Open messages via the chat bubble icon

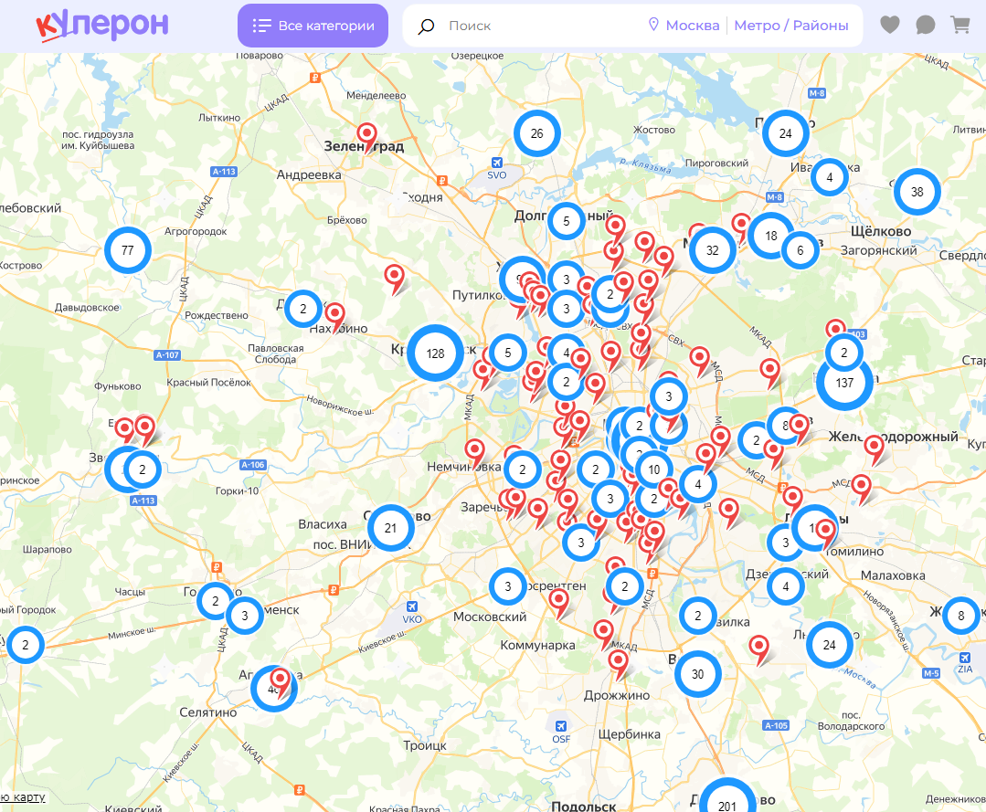925,26
